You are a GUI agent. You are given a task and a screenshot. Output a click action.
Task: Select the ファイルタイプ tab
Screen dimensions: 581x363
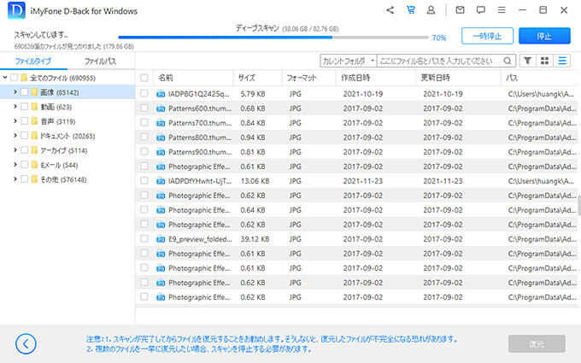(x=32, y=62)
